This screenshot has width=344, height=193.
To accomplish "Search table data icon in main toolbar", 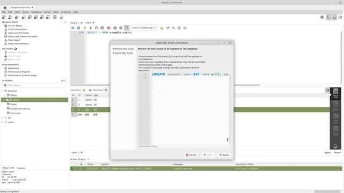I will pyautogui.click(x=55, y=17).
